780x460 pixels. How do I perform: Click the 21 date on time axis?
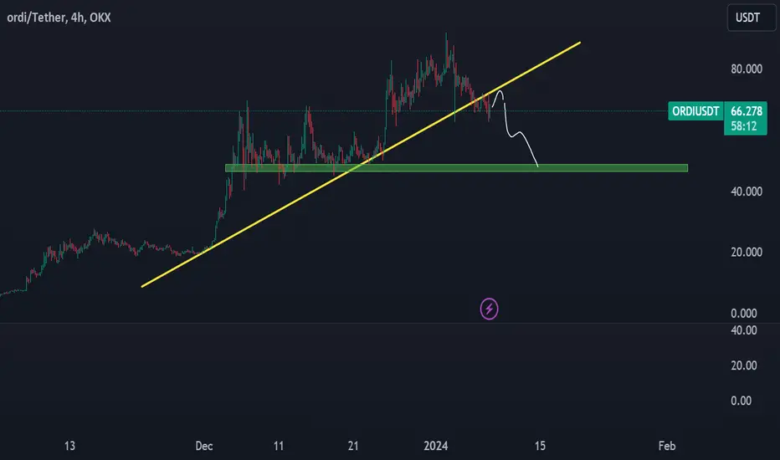coord(353,446)
